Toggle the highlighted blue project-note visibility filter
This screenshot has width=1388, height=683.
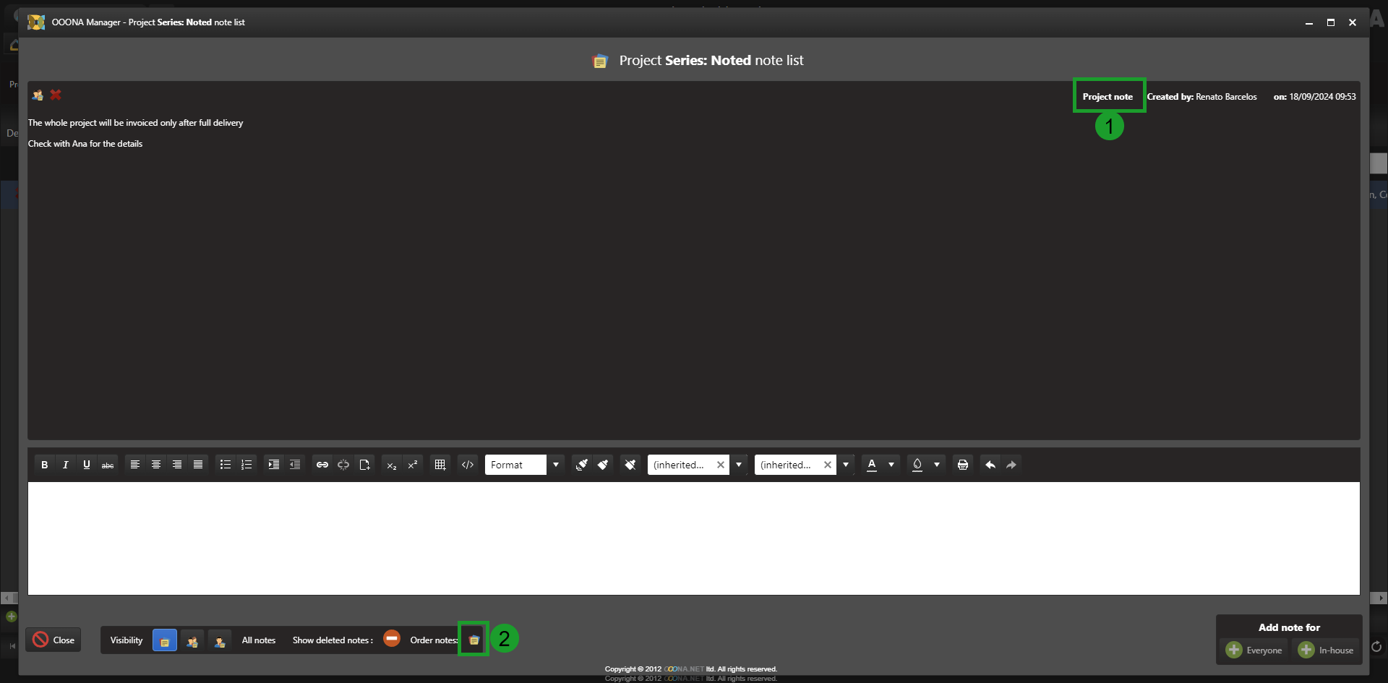[165, 640]
